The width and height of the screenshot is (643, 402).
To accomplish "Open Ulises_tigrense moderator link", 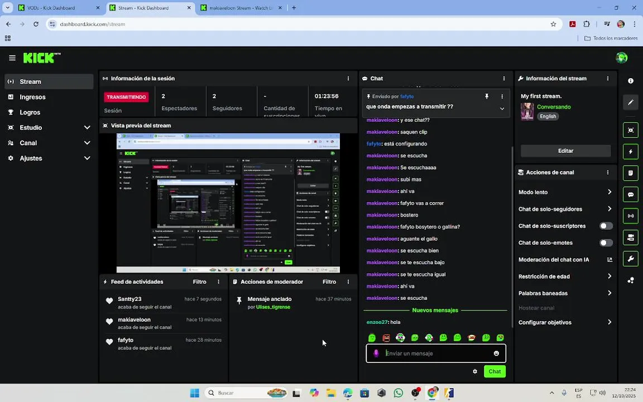I will (x=273, y=307).
